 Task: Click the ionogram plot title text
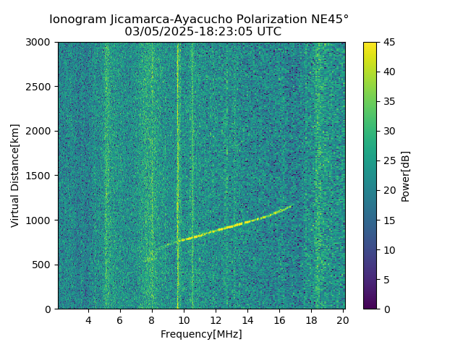[199, 20]
